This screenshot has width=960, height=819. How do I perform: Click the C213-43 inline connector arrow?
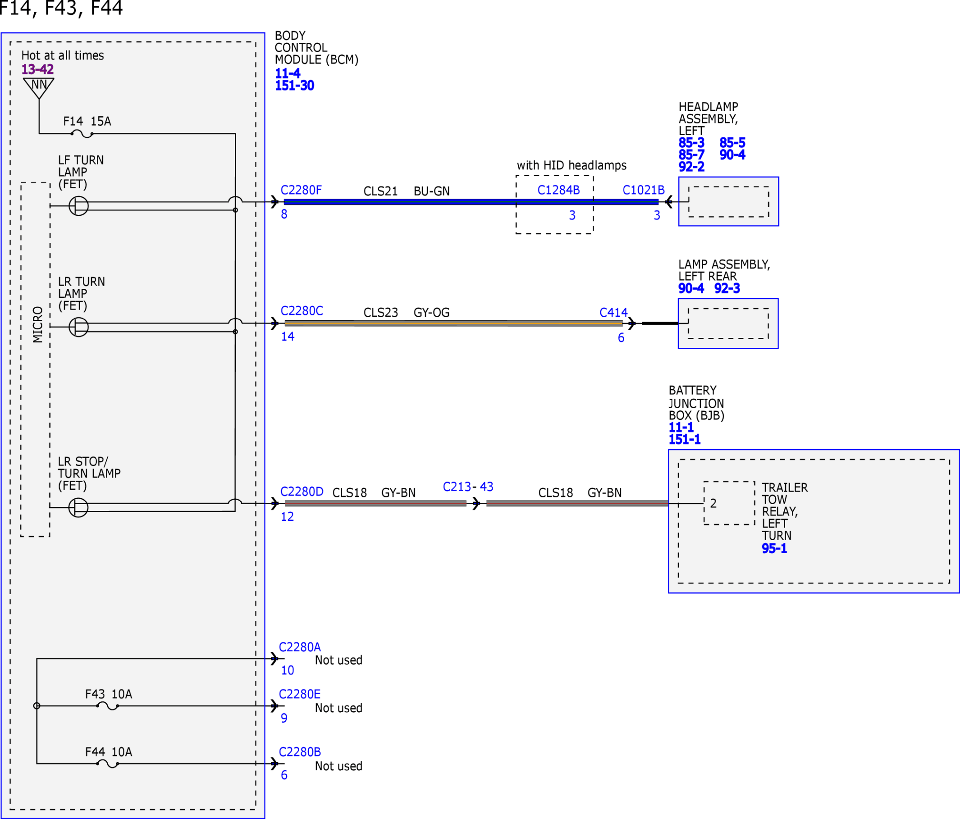(x=476, y=504)
